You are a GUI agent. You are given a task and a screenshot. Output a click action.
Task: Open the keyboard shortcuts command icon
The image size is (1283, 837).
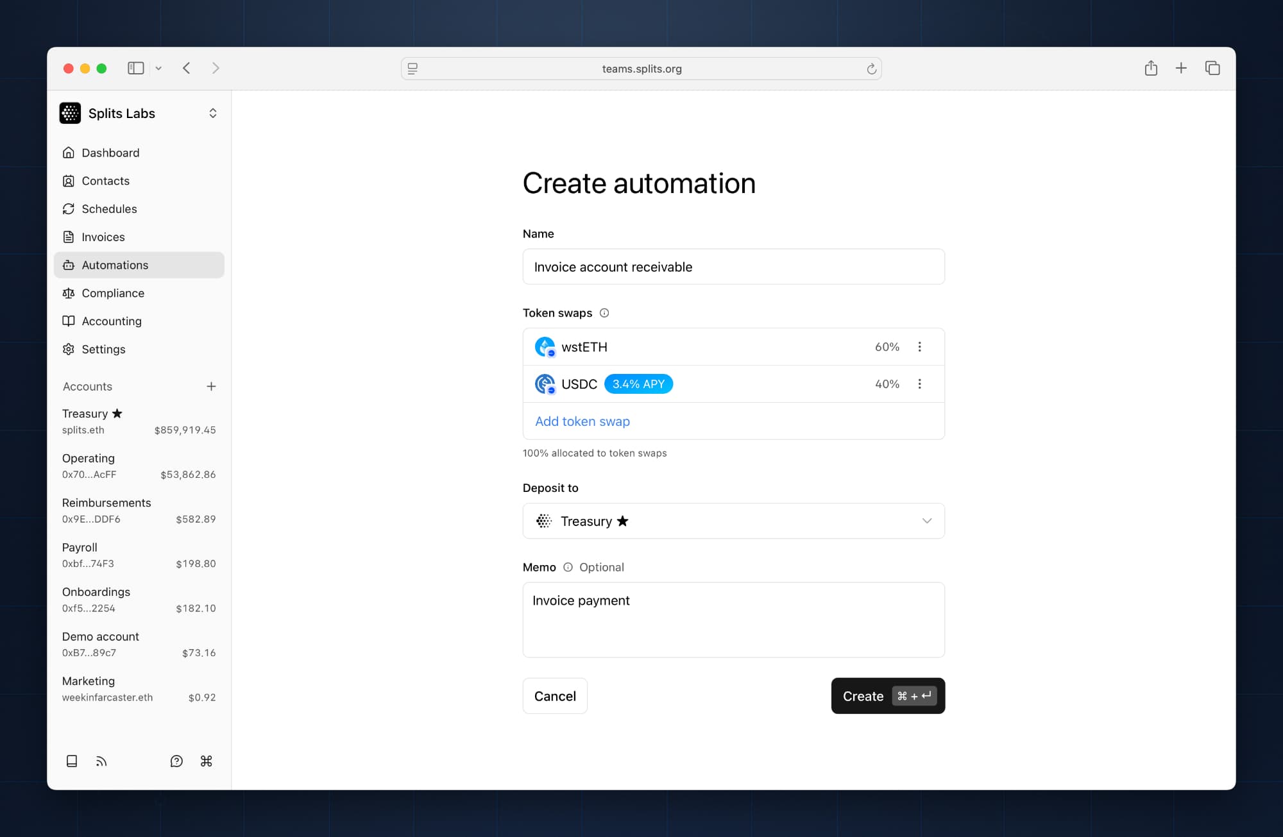pos(206,761)
